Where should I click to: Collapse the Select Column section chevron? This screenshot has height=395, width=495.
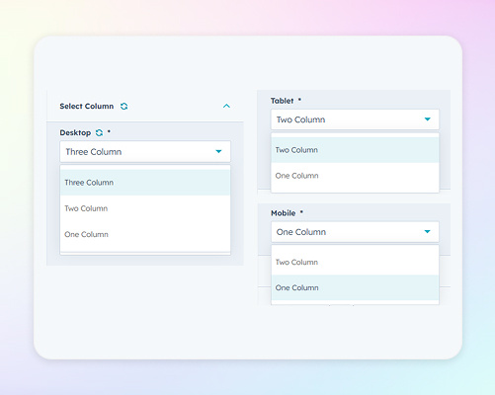226,106
